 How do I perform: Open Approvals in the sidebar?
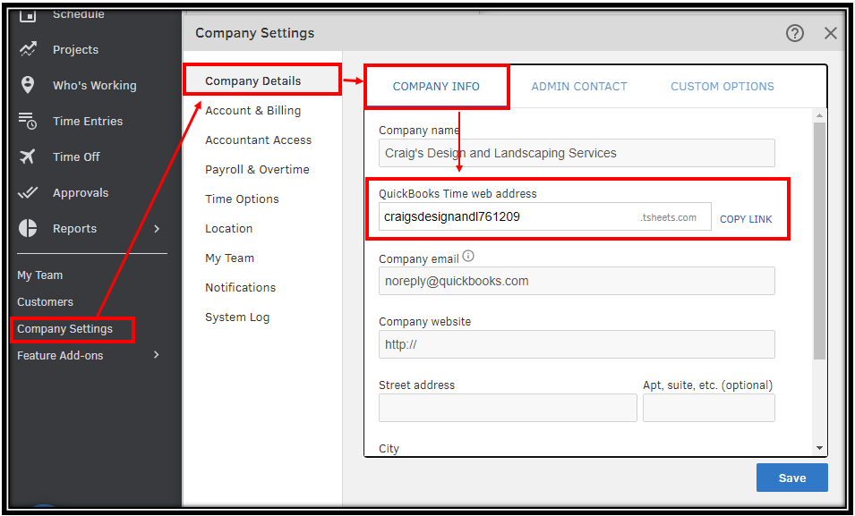pyautogui.click(x=81, y=193)
